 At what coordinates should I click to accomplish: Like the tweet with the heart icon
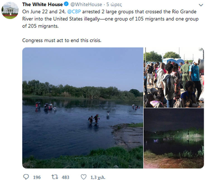tap(83, 177)
